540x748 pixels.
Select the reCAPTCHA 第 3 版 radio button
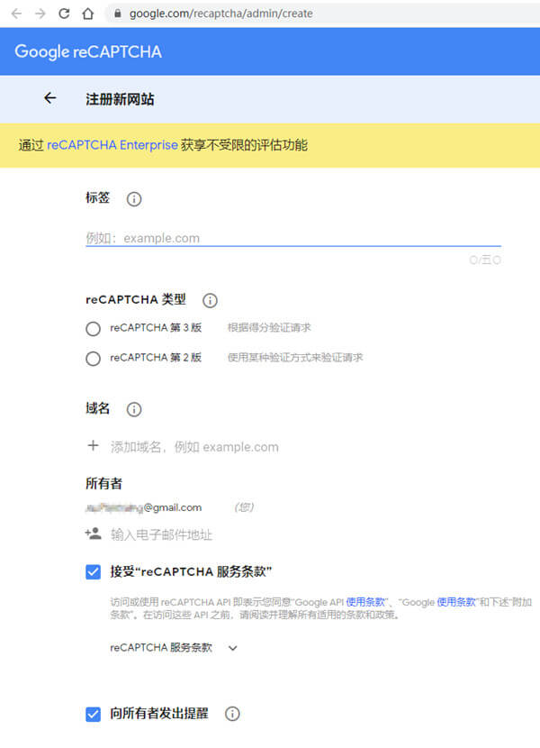(93, 329)
